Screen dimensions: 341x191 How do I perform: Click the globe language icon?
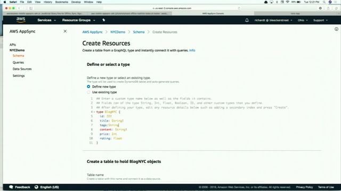tap(36, 187)
